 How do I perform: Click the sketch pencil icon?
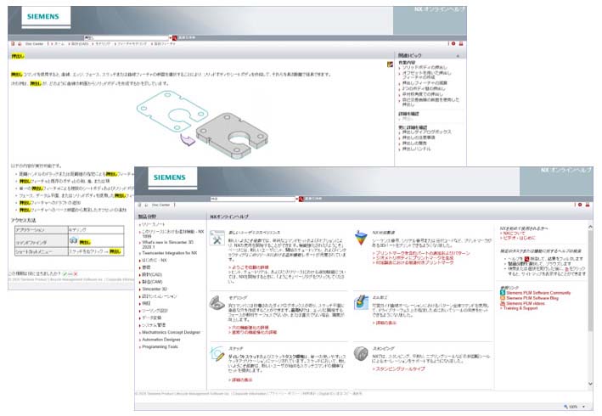pos(217,354)
